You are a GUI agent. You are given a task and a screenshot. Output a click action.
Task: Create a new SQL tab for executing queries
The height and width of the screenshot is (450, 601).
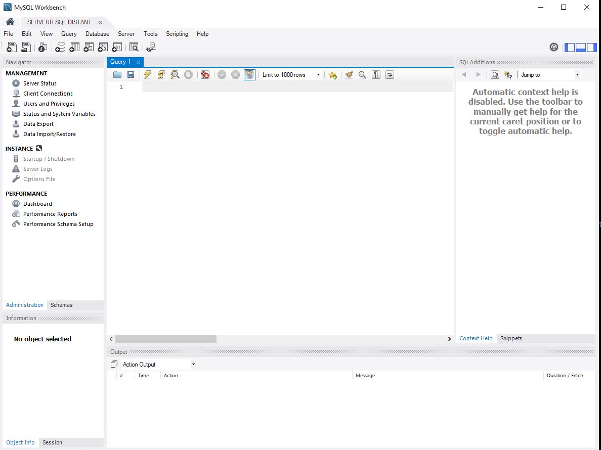click(11, 47)
